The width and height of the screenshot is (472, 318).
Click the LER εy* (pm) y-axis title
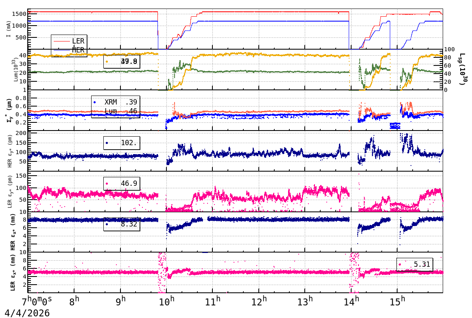click(x=10, y=192)
